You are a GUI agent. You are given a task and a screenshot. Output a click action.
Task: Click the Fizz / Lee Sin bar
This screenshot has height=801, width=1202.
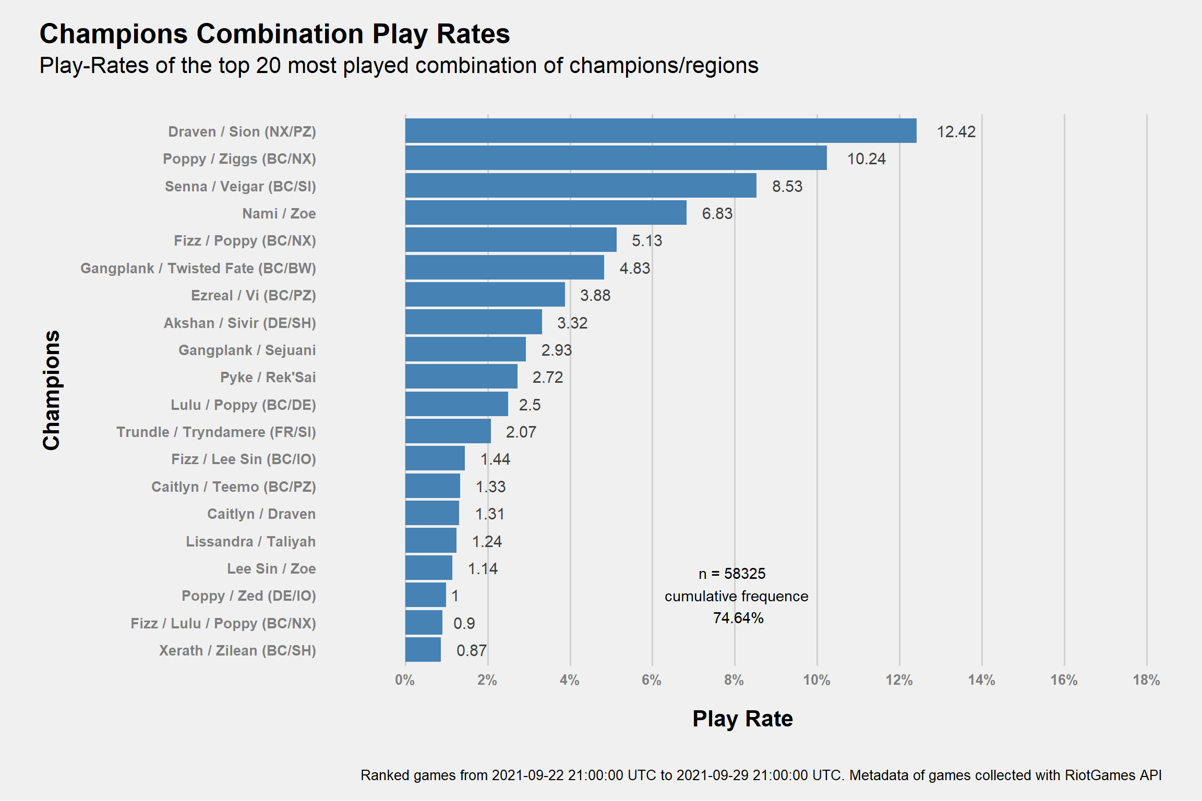tap(435, 458)
